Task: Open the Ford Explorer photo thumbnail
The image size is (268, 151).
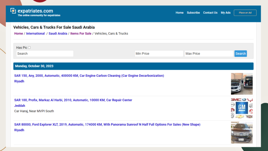Action: click(x=242, y=133)
